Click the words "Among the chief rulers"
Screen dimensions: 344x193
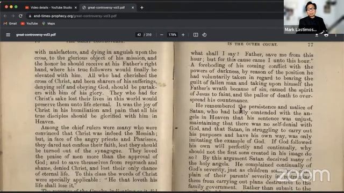pos(71,128)
